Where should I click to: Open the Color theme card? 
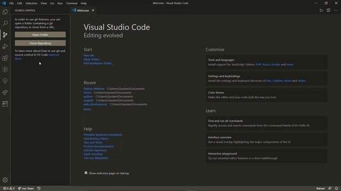pyautogui.click(x=266, y=95)
